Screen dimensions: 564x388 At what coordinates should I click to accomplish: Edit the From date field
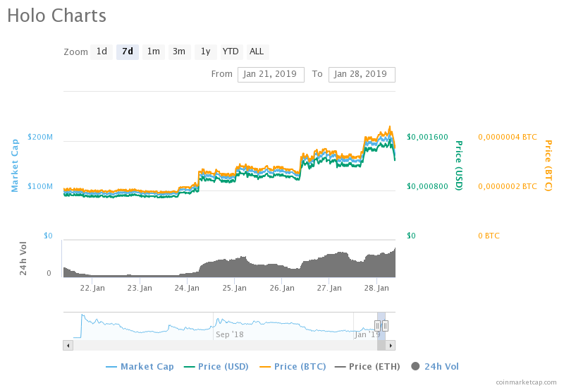pyautogui.click(x=271, y=75)
